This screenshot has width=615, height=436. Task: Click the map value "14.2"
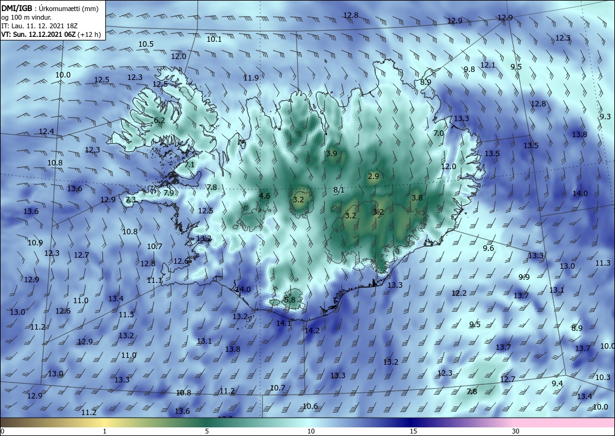point(312,330)
